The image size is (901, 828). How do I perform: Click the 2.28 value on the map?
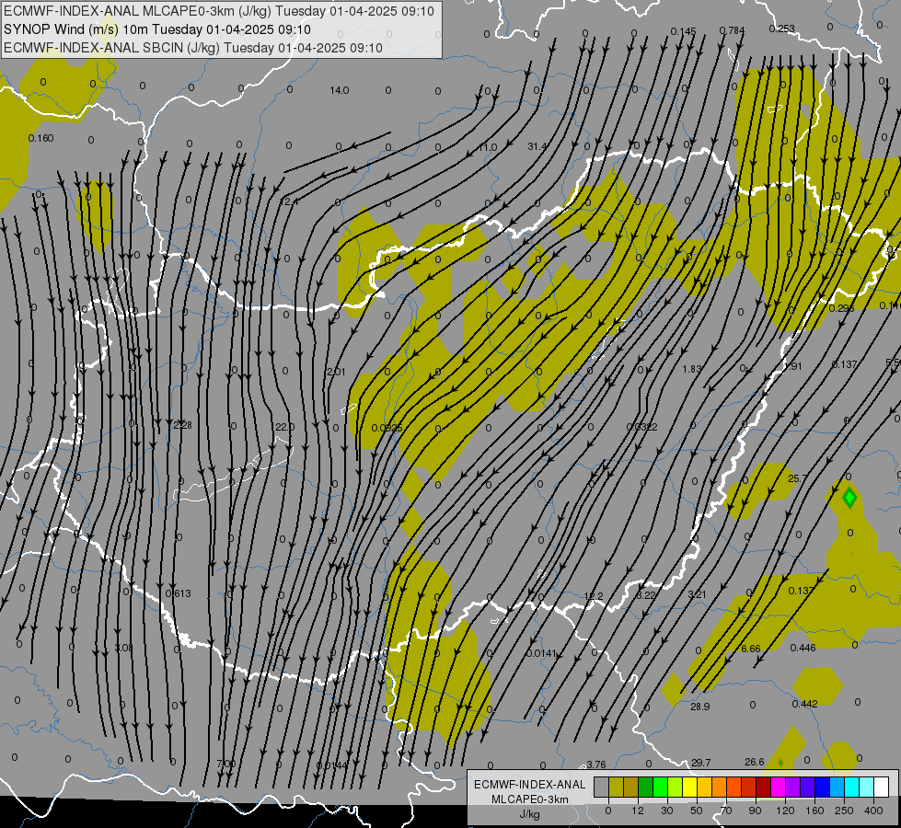click(182, 425)
